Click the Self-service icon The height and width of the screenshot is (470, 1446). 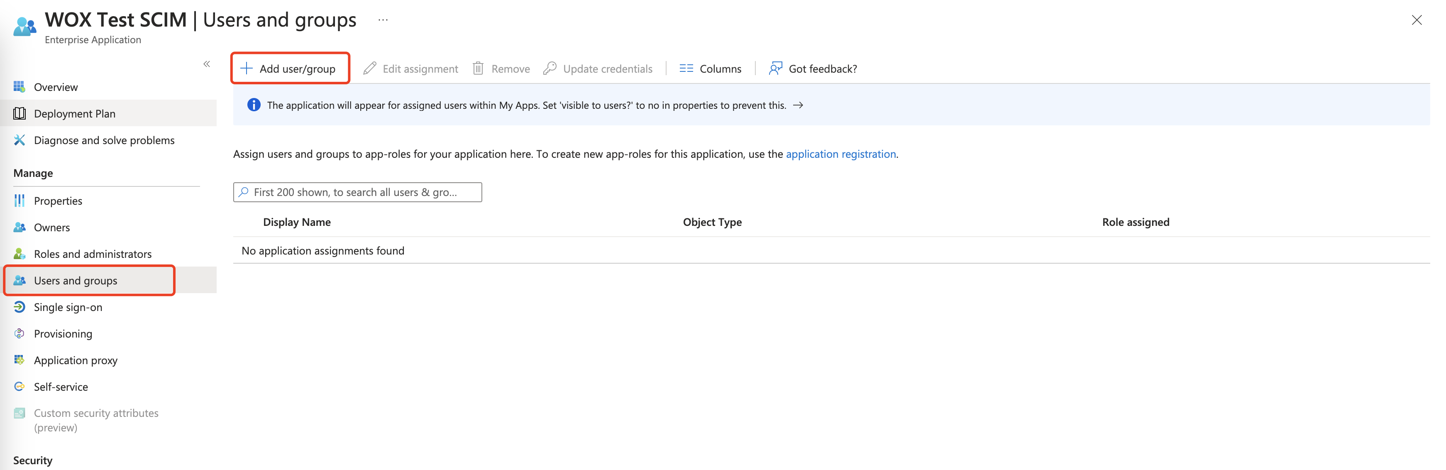(x=19, y=386)
